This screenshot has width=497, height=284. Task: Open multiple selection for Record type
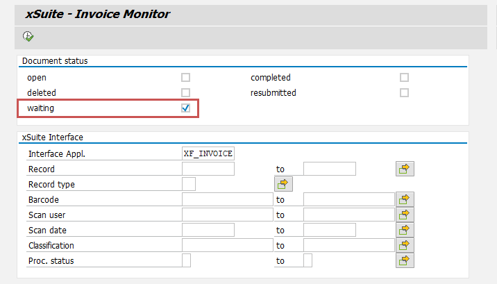click(x=283, y=184)
